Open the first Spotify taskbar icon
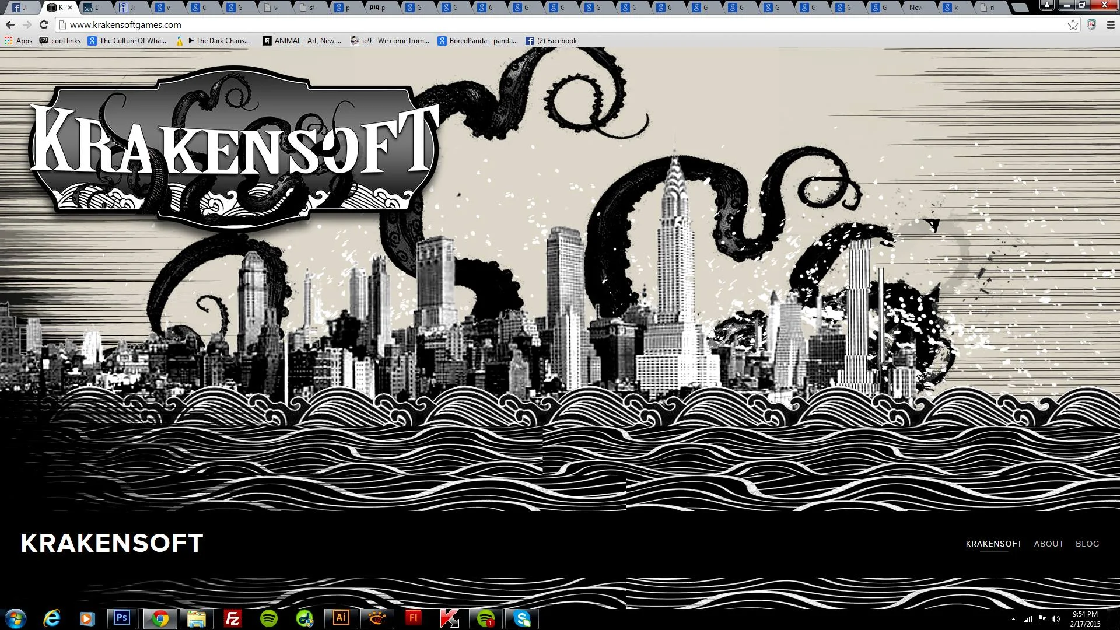 268,618
